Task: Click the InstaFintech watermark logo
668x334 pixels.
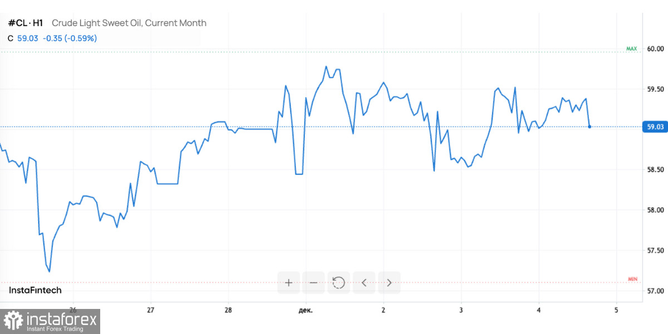Action: [35, 290]
